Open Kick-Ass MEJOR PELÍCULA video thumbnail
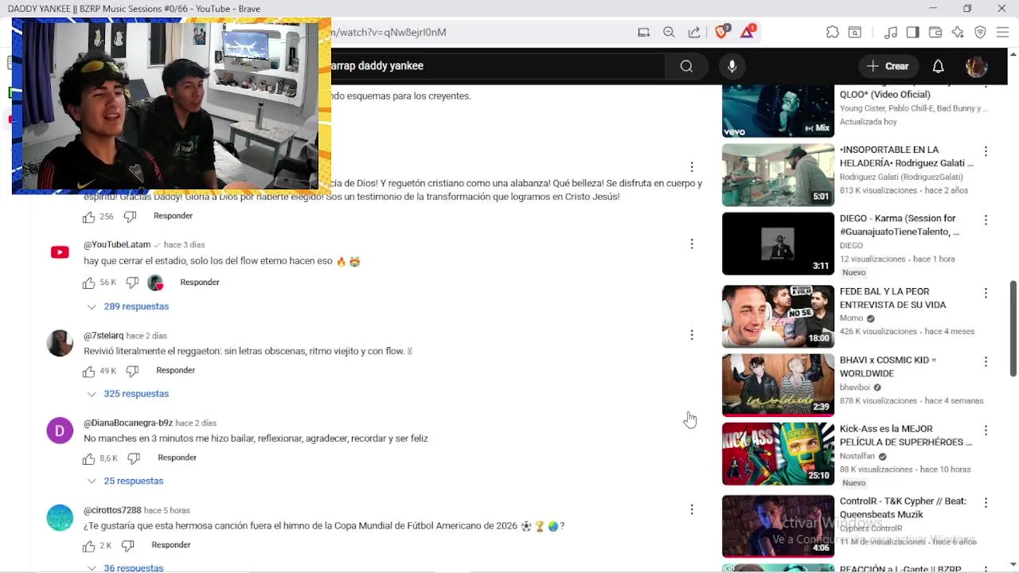This screenshot has height=573, width=1019. 778,454
